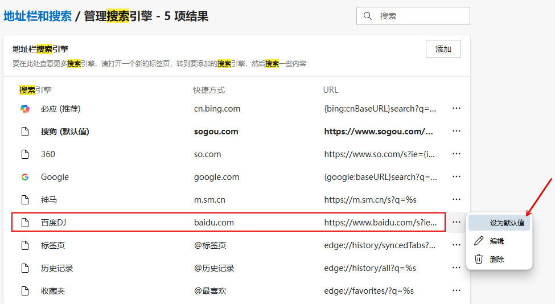555x304 pixels.
Task: Click the 收藏夹 engine name
Action: coord(53,291)
